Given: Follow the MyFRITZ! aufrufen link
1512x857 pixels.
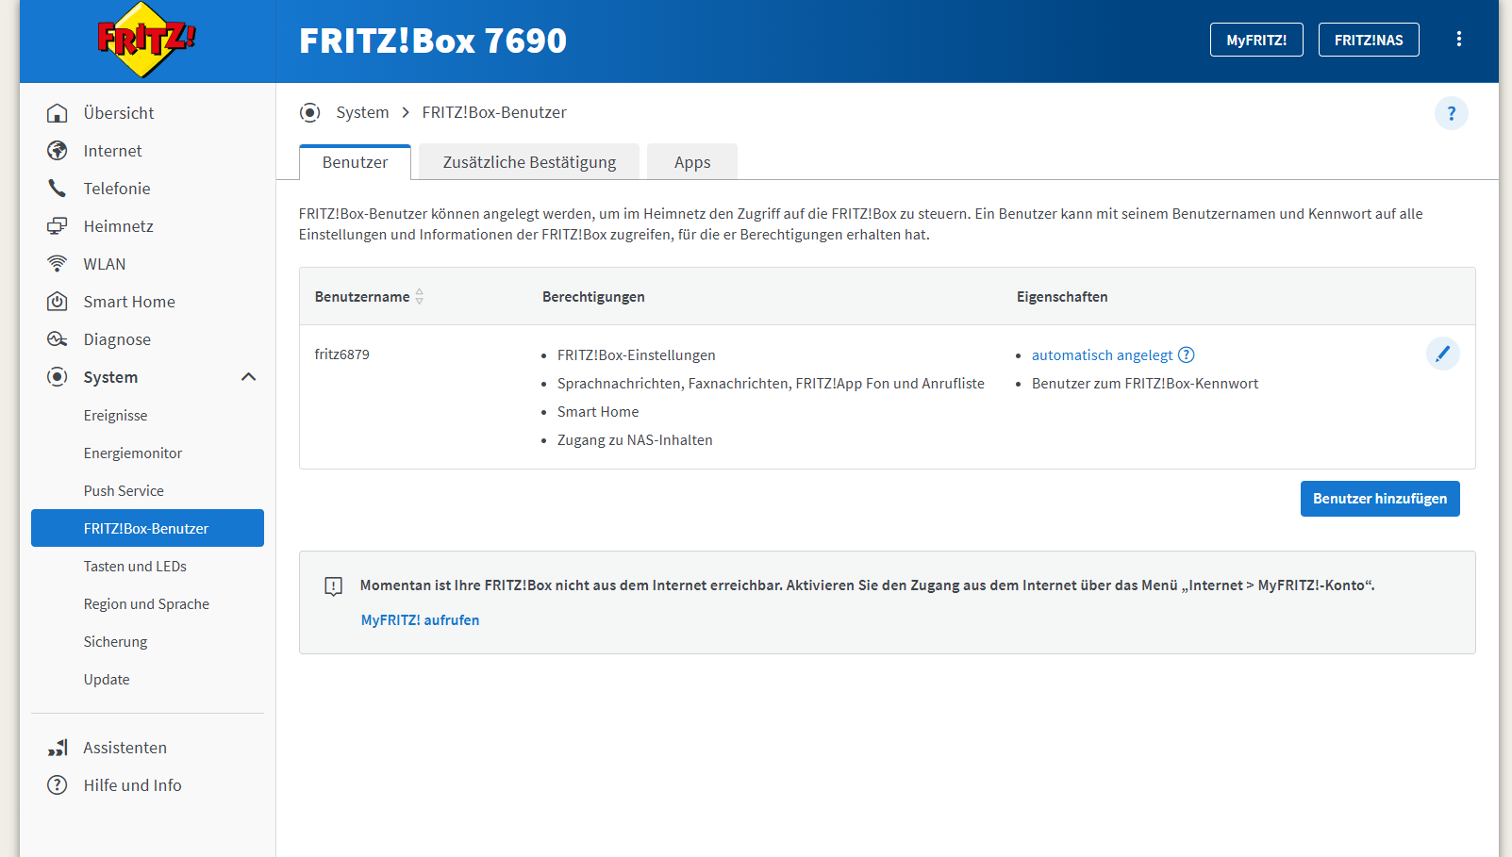Looking at the screenshot, I should tap(420, 620).
